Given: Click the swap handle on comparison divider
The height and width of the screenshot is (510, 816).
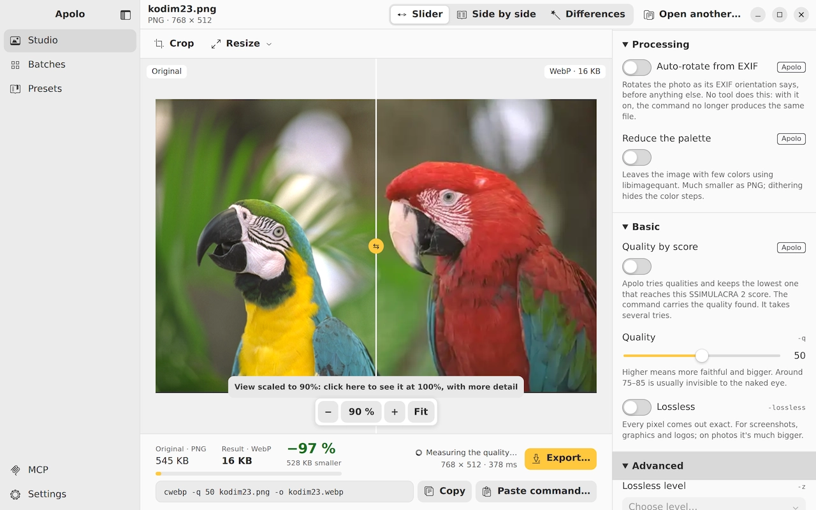Looking at the screenshot, I should tap(376, 246).
